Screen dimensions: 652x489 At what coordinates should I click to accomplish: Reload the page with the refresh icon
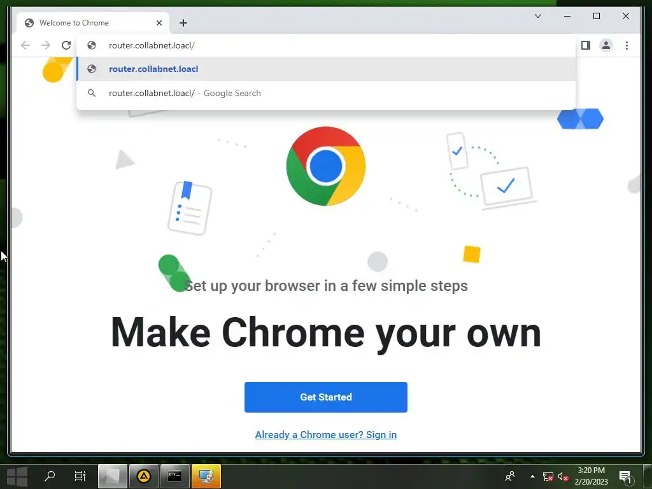click(66, 45)
